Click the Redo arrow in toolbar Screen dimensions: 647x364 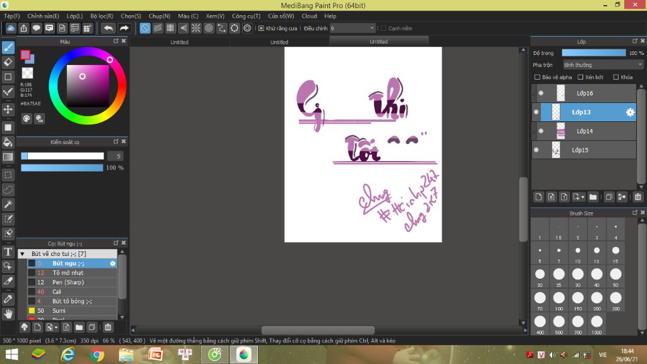tap(124, 28)
